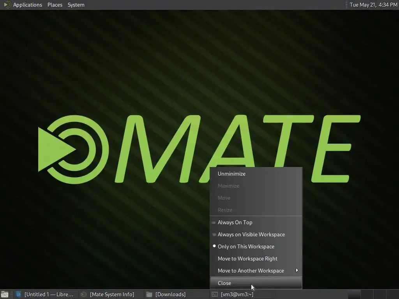
Task: Restore the Untitled 1 — Libre... taskbar window
Action: pyautogui.click(x=45, y=294)
